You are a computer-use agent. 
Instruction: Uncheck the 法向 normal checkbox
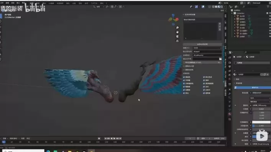(204, 87)
